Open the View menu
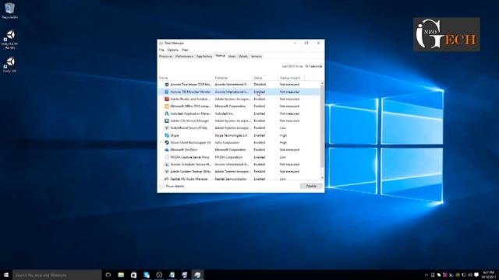Image resolution: width=499 pixels, height=280 pixels. pos(185,50)
